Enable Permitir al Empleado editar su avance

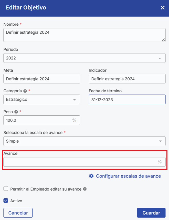(6, 188)
